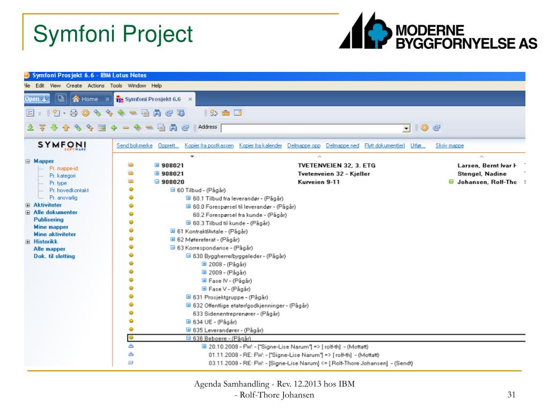Expand the Historikk section
The image size is (549, 412).
coord(28,242)
